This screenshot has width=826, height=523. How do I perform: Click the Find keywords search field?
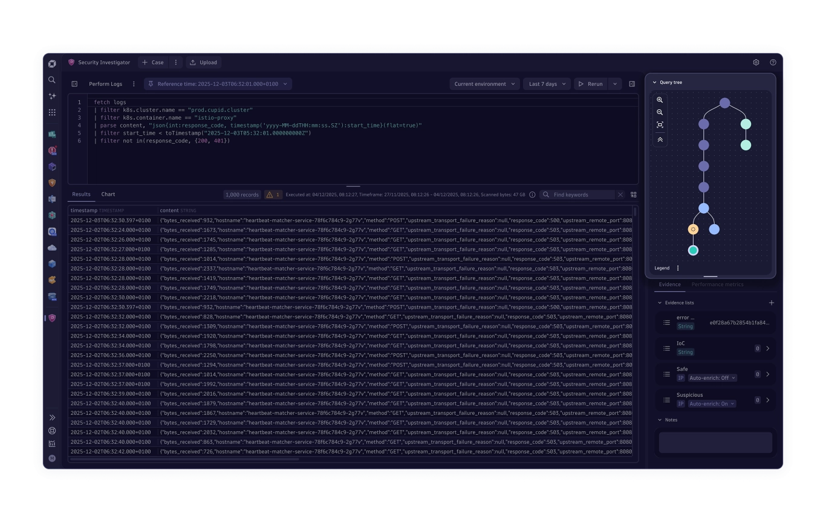coord(582,194)
